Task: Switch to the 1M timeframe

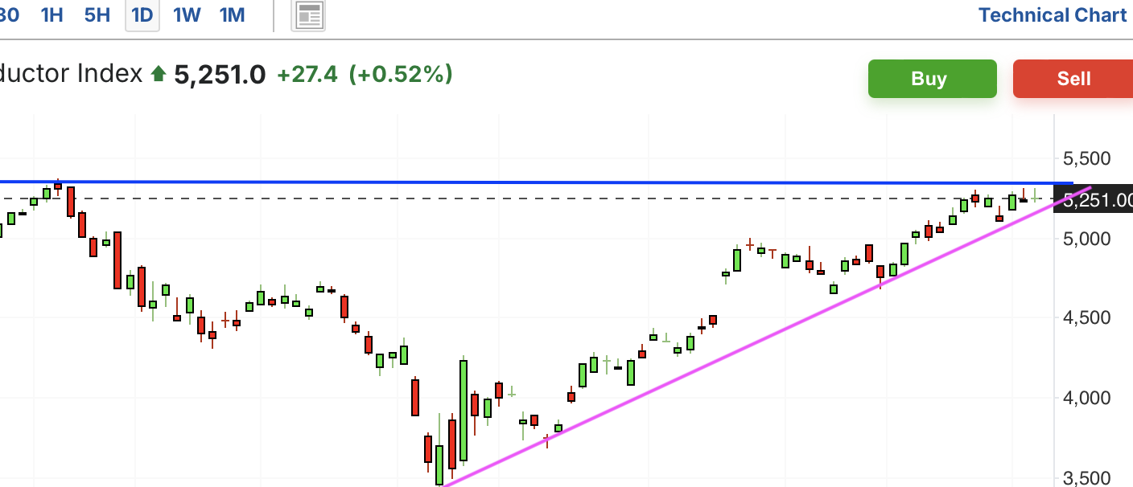Action: click(232, 14)
